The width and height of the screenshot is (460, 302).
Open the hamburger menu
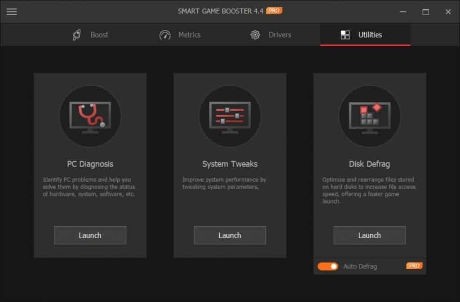(x=12, y=12)
